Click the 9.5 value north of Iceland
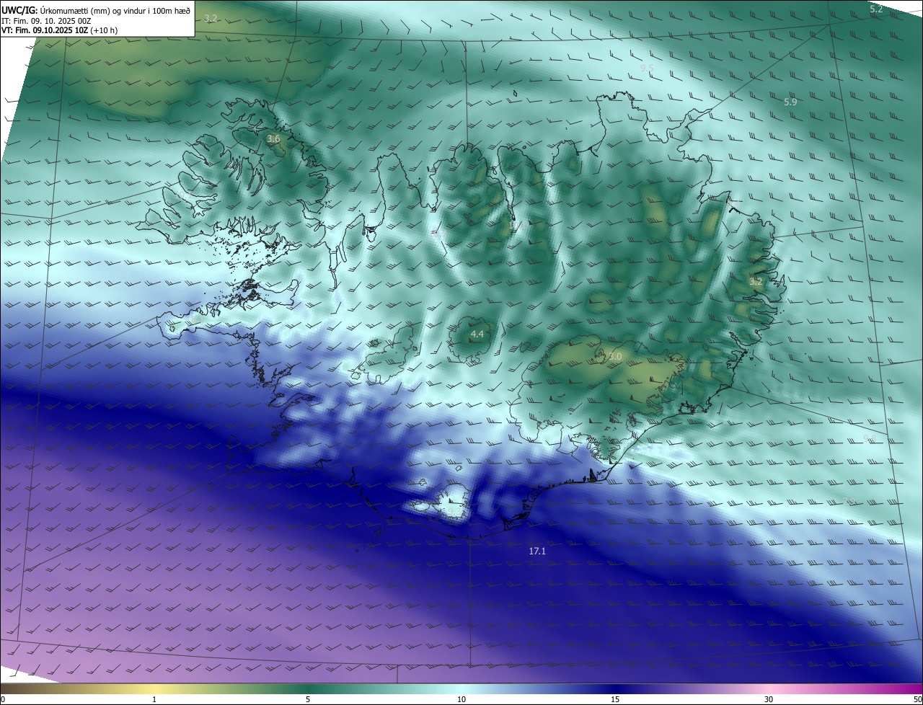The height and width of the screenshot is (705, 923). tap(647, 68)
